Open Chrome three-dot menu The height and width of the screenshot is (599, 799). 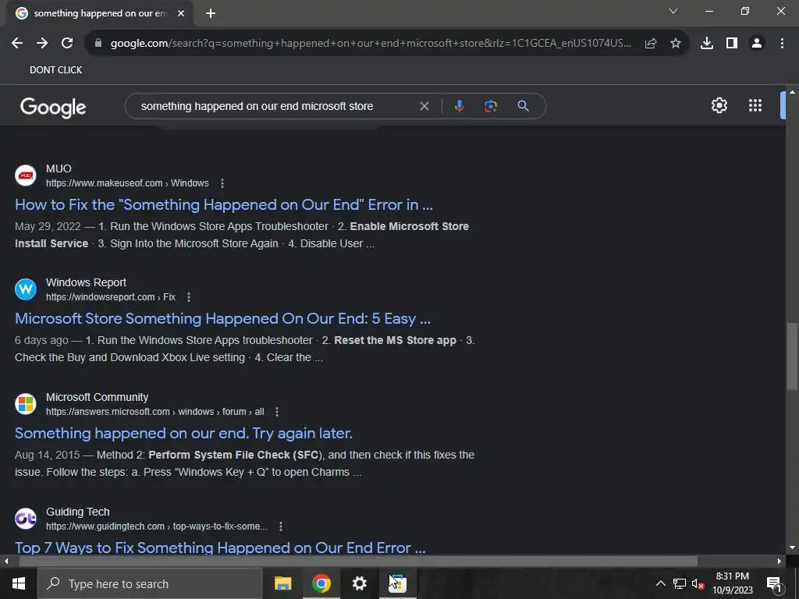pos(782,44)
